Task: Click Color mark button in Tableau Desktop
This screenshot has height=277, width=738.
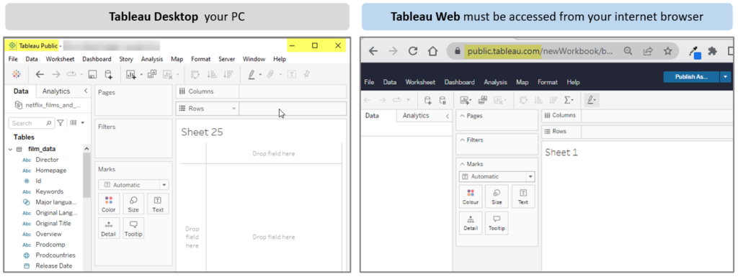Action: pos(109,204)
